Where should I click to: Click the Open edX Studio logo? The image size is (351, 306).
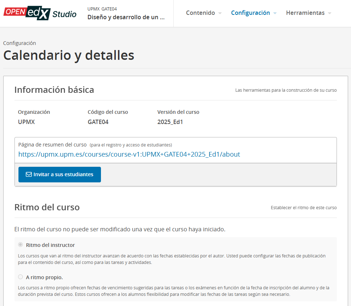point(40,13)
